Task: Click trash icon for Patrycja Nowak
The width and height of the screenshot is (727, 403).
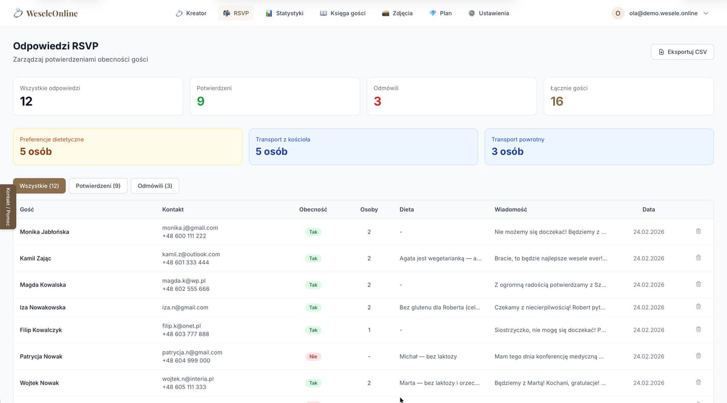Action: [x=699, y=356]
